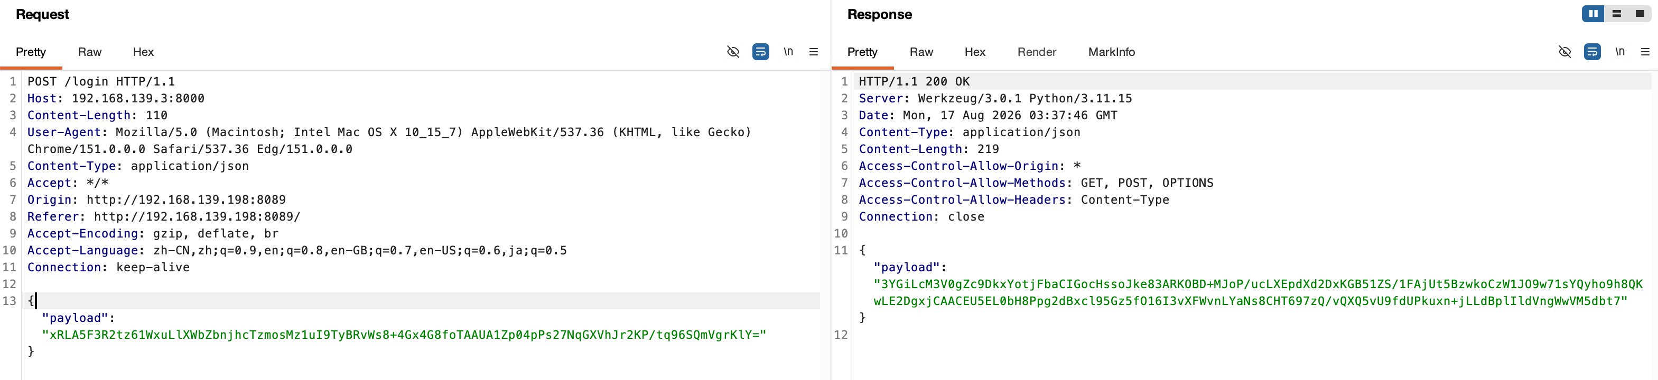This screenshot has height=380, width=1658.
Task: Click the POST /login request line
Action: [101, 82]
